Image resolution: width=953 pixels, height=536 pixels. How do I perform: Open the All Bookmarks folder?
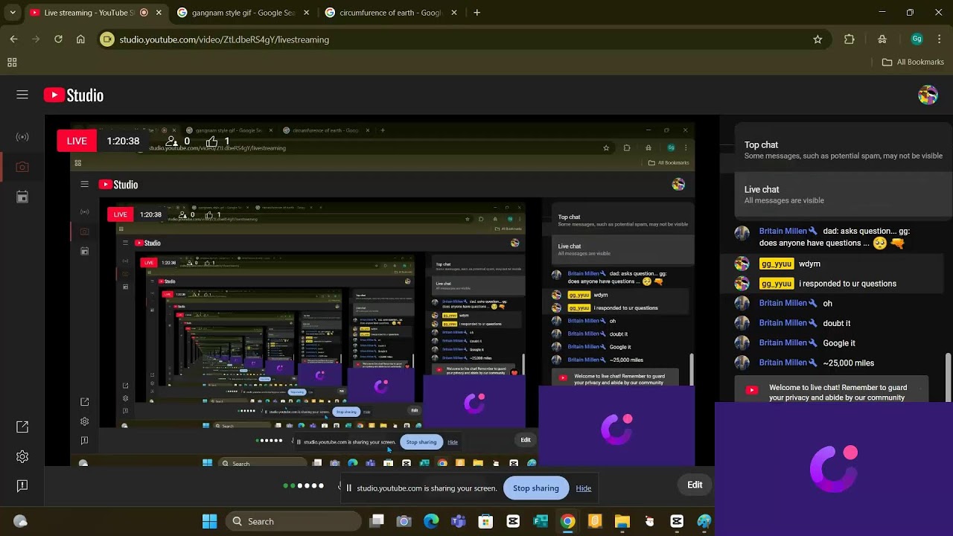click(x=913, y=63)
